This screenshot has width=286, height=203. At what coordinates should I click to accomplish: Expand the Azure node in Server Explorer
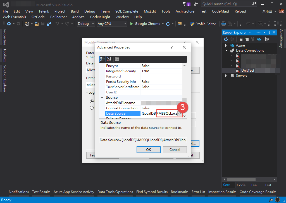(226, 45)
